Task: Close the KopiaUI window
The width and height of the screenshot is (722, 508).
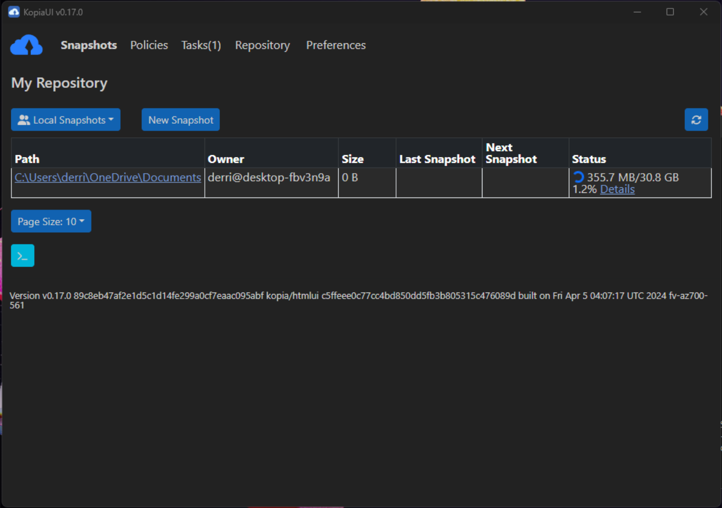Action: click(x=704, y=12)
